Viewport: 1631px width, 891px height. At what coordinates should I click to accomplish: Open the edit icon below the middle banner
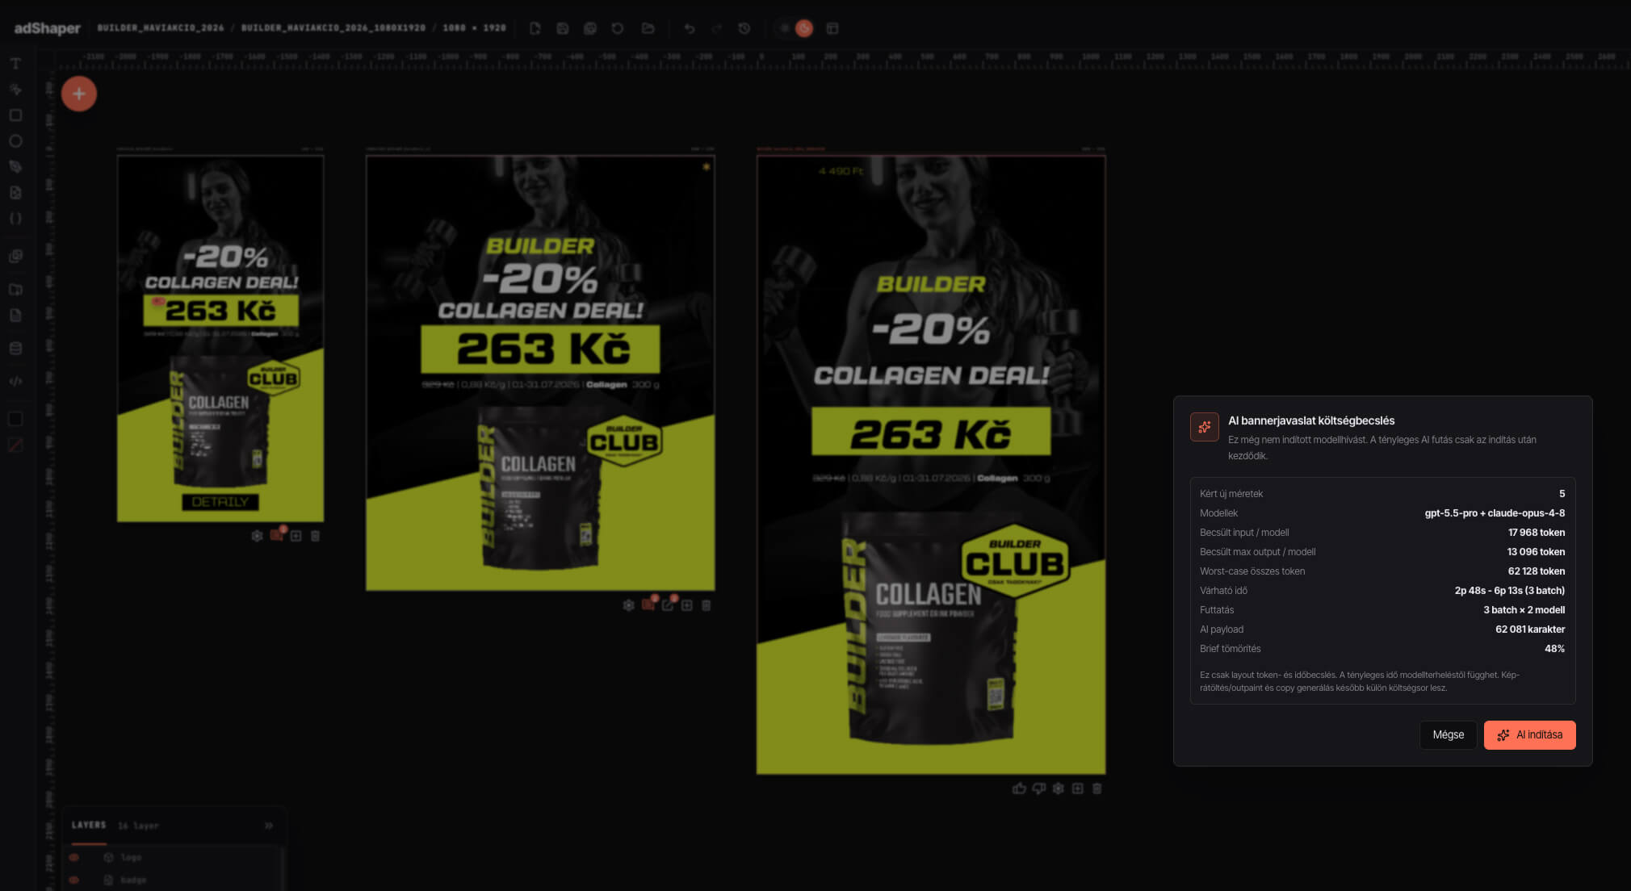pyautogui.click(x=668, y=605)
